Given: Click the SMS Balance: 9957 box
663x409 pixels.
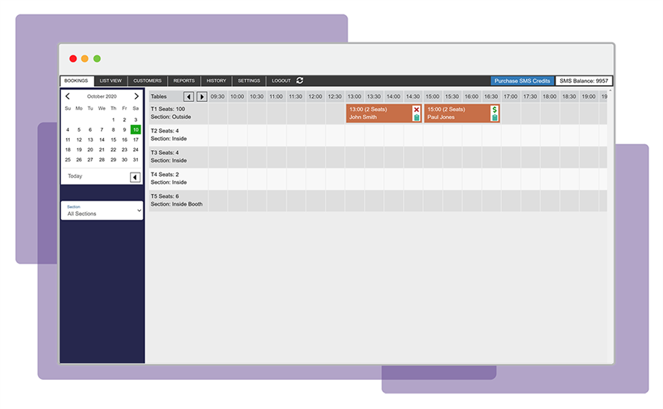Looking at the screenshot, I should click(583, 80).
